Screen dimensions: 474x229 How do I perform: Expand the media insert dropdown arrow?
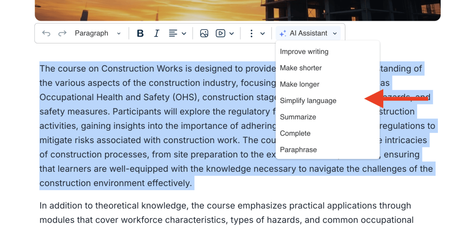click(x=231, y=33)
